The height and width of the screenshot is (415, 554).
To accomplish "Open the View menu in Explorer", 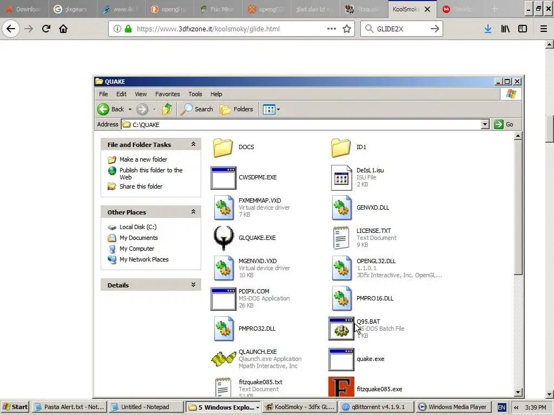I will [x=141, y=94].
